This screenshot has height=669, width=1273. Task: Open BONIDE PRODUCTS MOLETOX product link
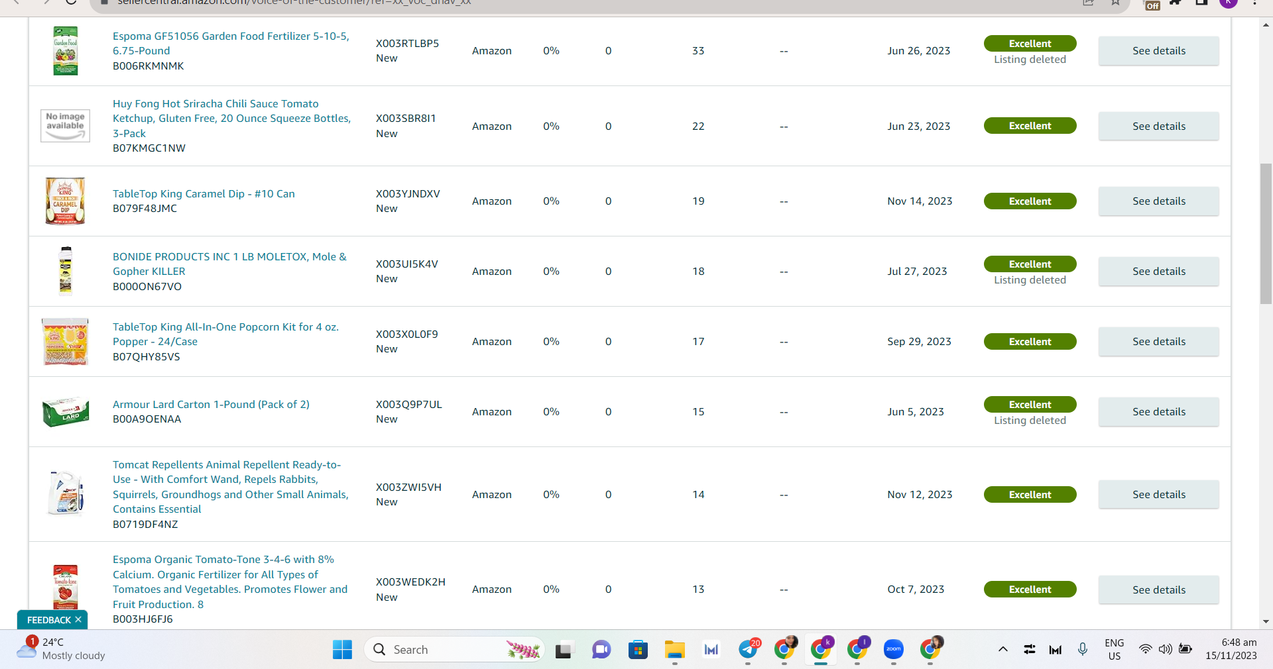[x=229, y=264]
